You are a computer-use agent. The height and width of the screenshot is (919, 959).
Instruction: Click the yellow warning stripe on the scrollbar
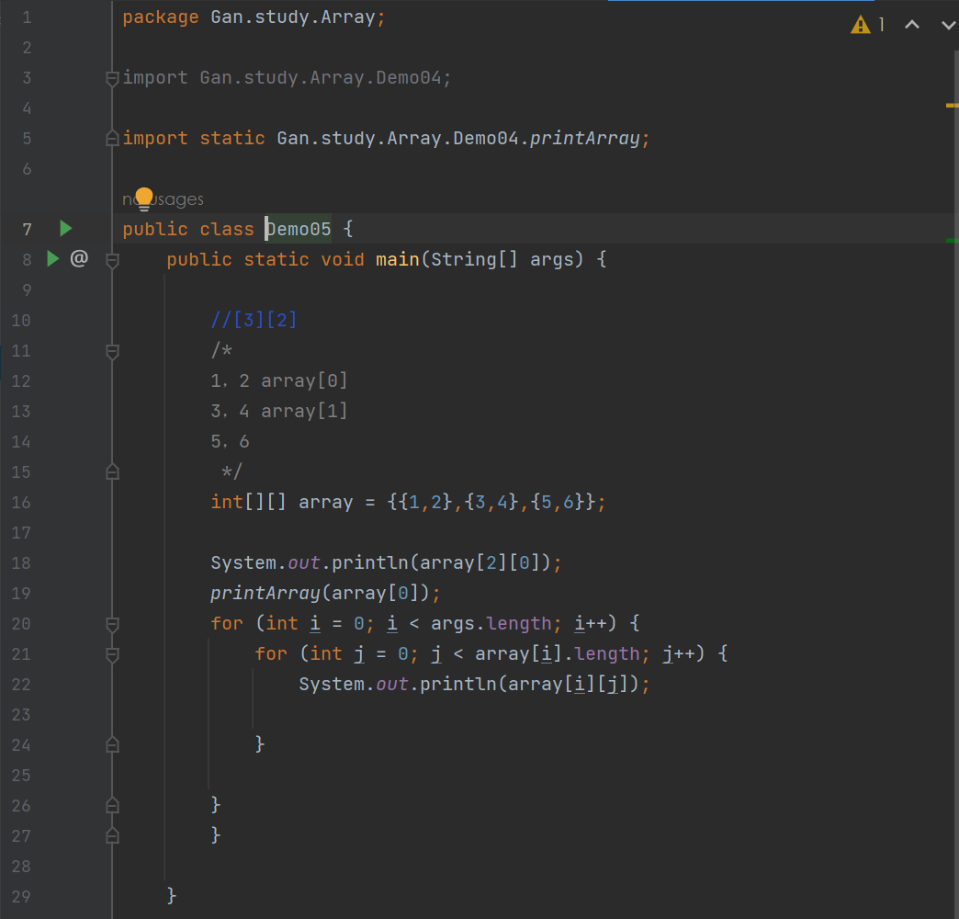(952, 106)
